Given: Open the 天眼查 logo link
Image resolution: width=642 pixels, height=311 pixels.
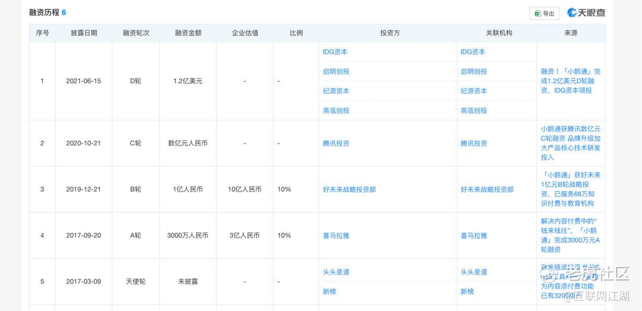Looking at the screenshot, I should pyautogui.click(x=586, y=13).
